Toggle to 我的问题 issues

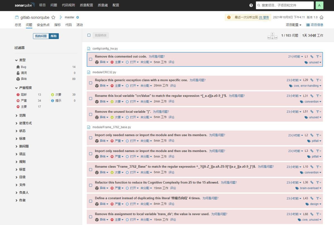(41, 36)
